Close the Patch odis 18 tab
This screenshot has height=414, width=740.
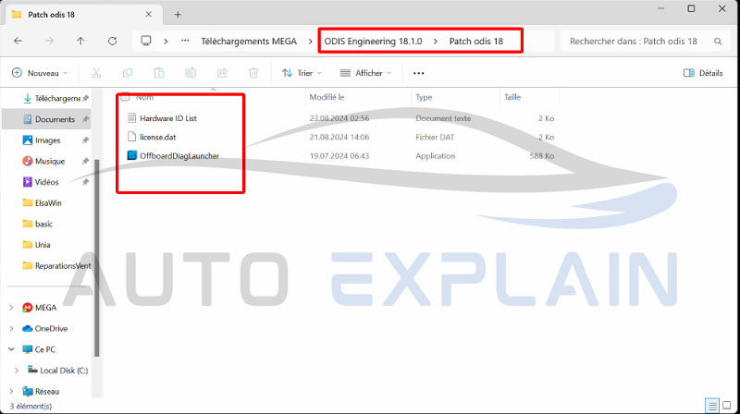(x=149, y=15)
